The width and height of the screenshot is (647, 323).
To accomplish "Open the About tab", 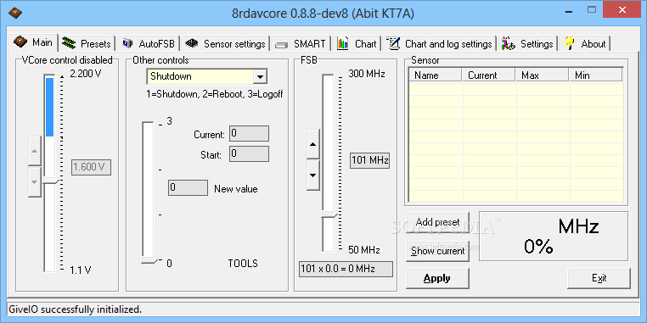I will click(585, 43).
